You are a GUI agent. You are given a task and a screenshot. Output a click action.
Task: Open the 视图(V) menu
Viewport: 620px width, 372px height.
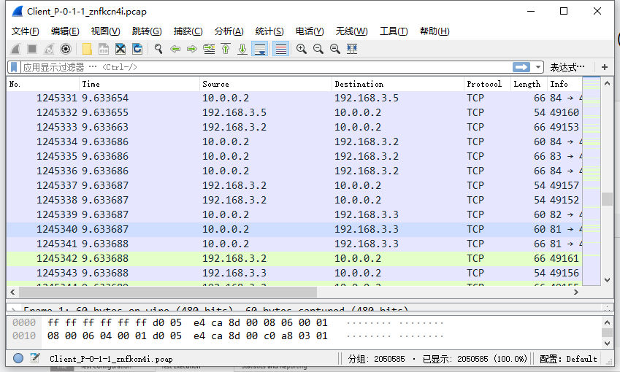pos(105,31)
